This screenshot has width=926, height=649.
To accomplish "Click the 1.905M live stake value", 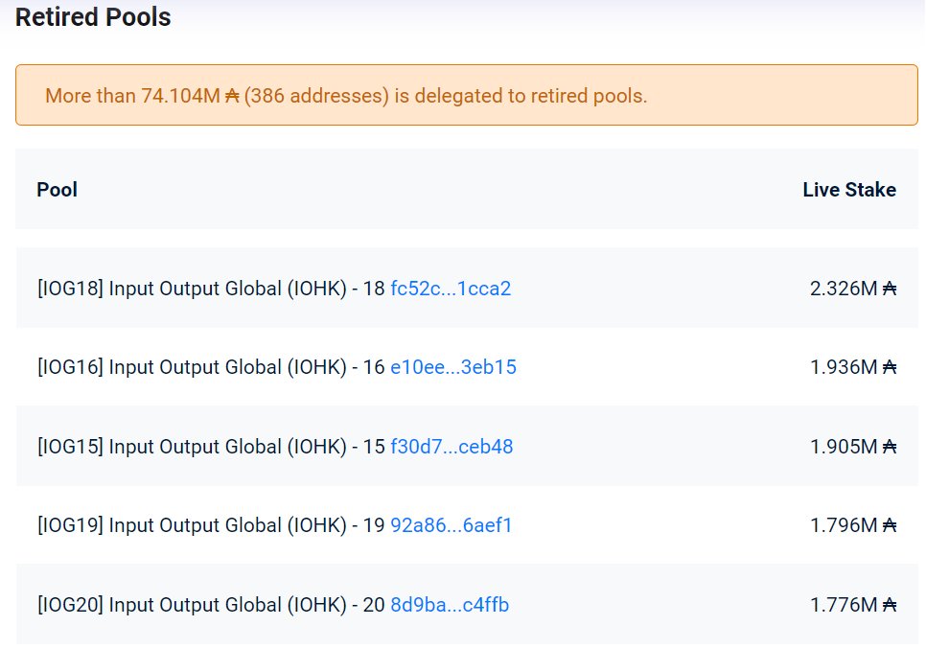I will [x=853, y=446].
